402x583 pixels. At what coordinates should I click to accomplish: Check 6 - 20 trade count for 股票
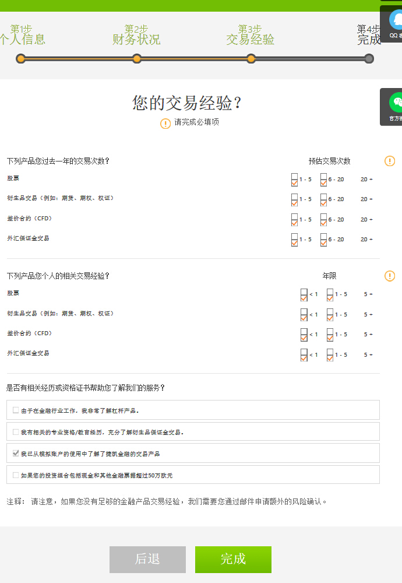(x=323, y=180)
